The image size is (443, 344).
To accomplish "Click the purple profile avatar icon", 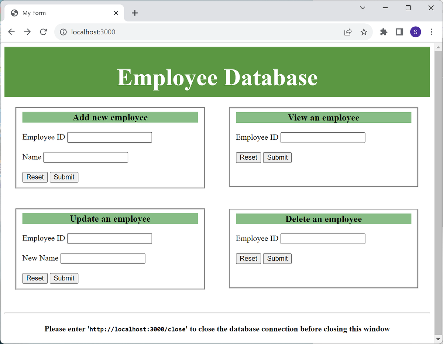I will click(x=415, y=32).
